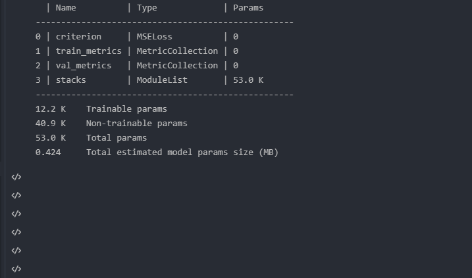Click the Params column header
472x278 pixels.
[x=248, y=8]
